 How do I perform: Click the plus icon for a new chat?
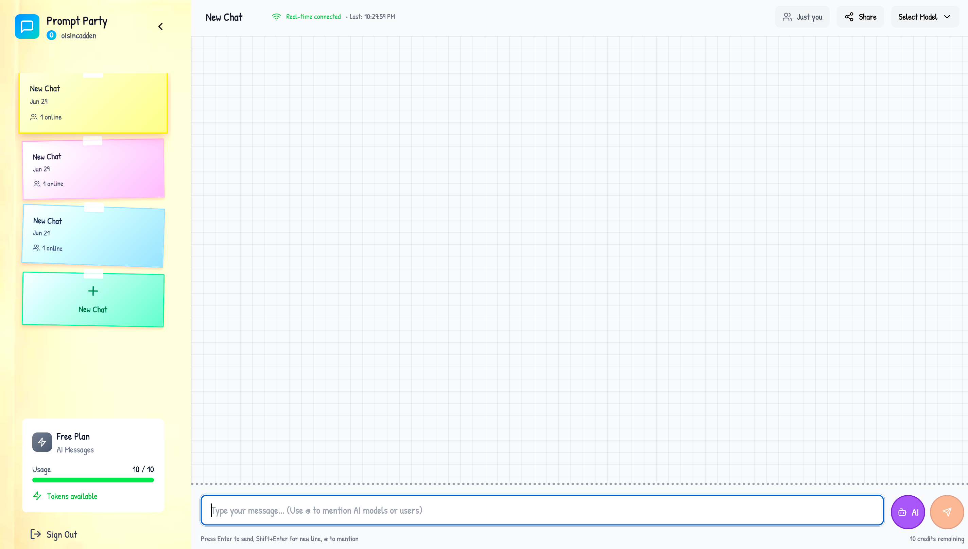pyautogui.click(x=93, y=291)
